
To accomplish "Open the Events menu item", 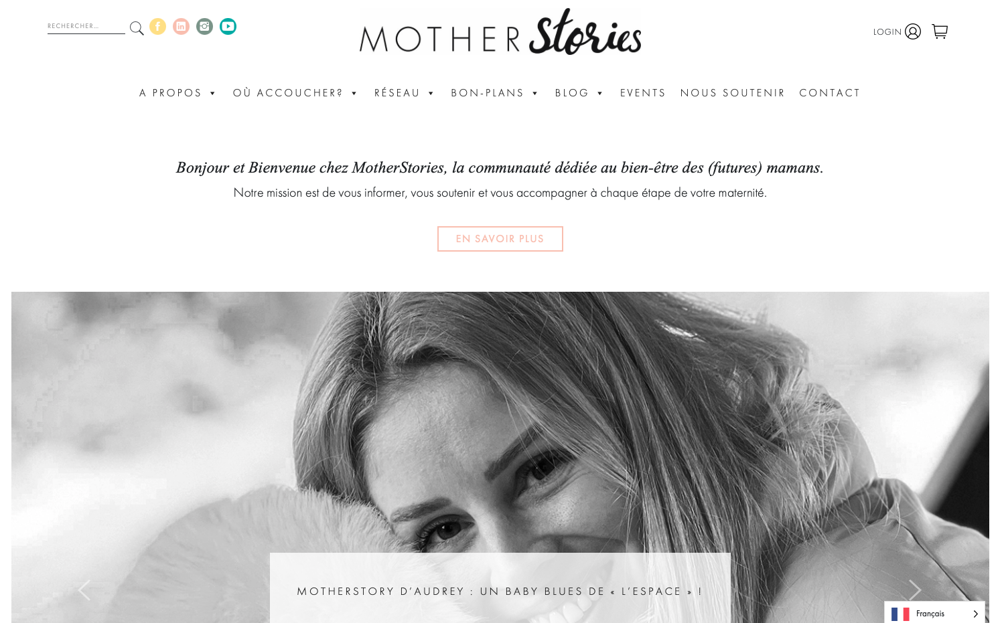I will [643, 93].
